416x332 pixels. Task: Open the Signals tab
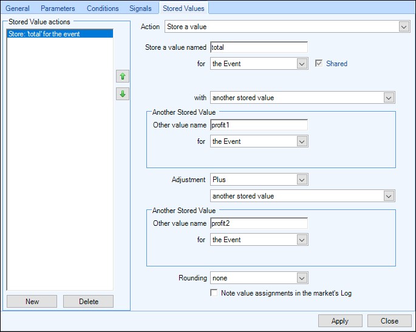[140, 8]
